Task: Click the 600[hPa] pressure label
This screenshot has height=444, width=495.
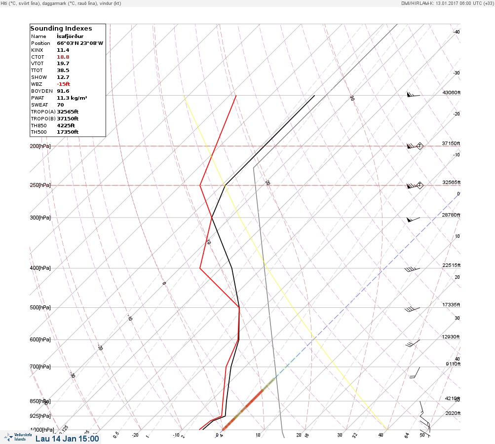Action: (x=40, y=339)
